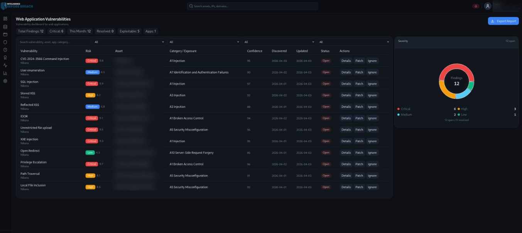This screenshot has width=522, height=233.
Task: Open the activity pulse sidebar icon
Action: pos(5,65)
